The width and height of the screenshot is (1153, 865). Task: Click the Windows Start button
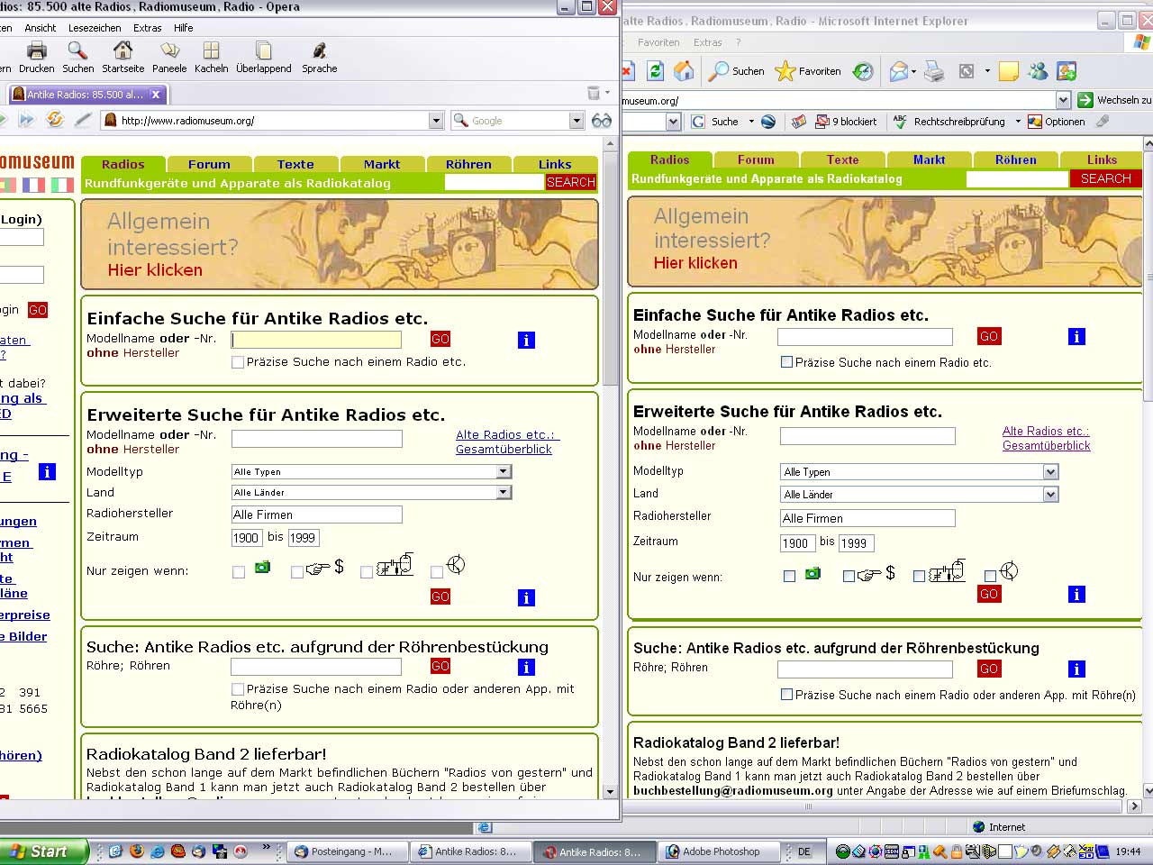tap(41, 851)
